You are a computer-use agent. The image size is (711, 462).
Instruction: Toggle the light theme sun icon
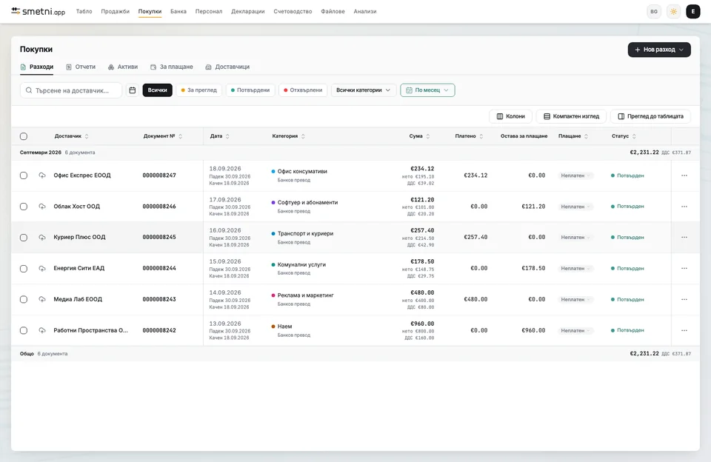673,12
